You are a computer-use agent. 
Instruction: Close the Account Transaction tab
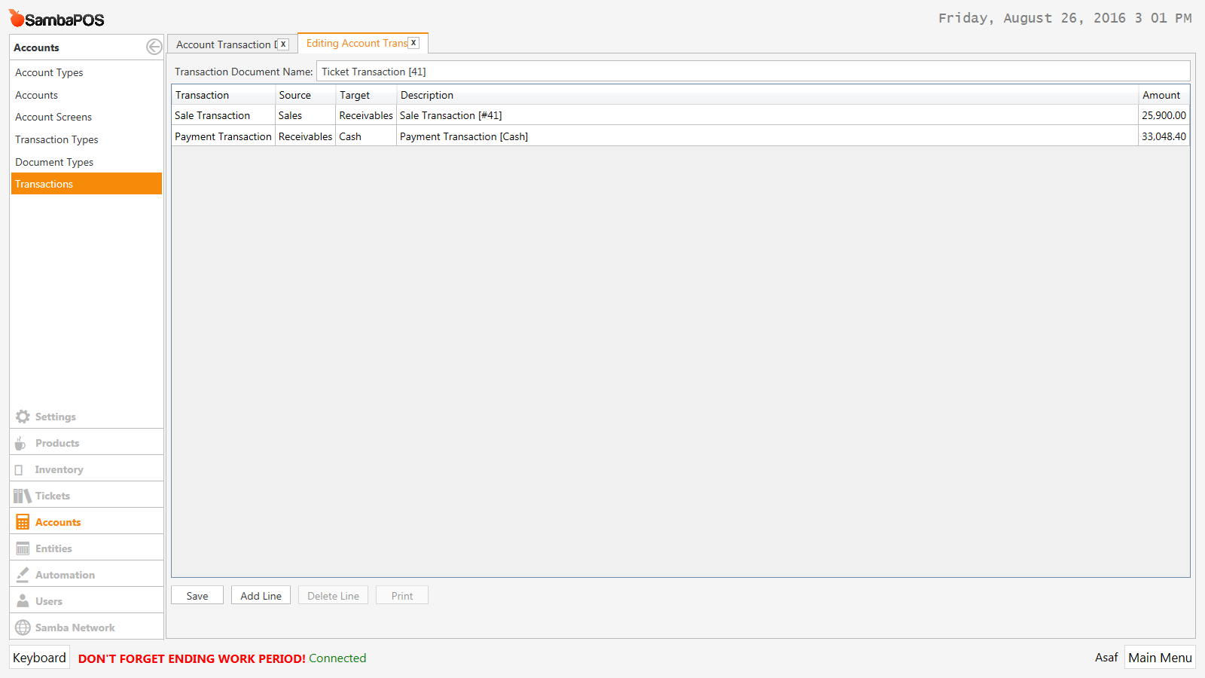pos(283,44)
